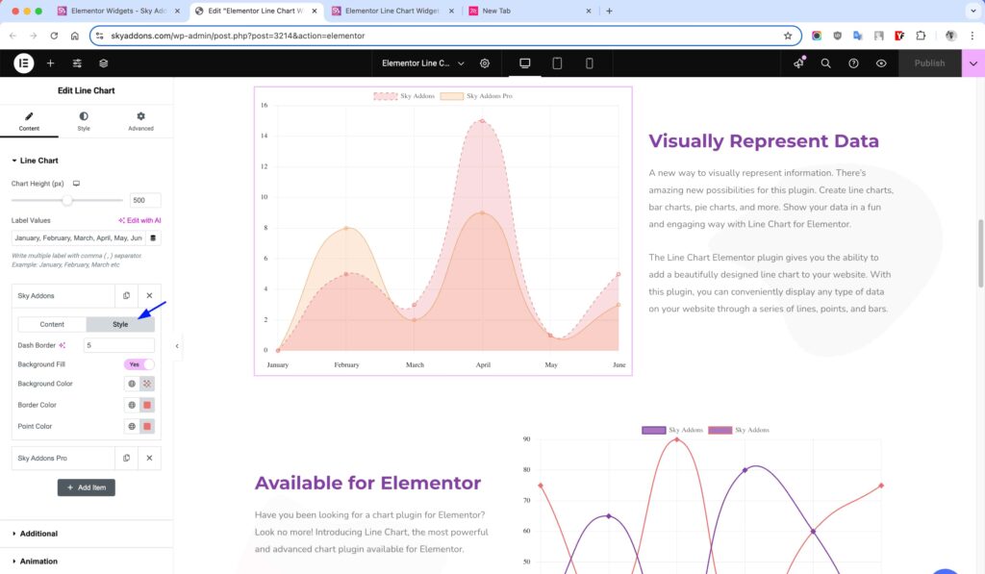This screenshot has width=985, height=574.
Task: Remove the Sky Addons Pro item
Action: [149, 459]
